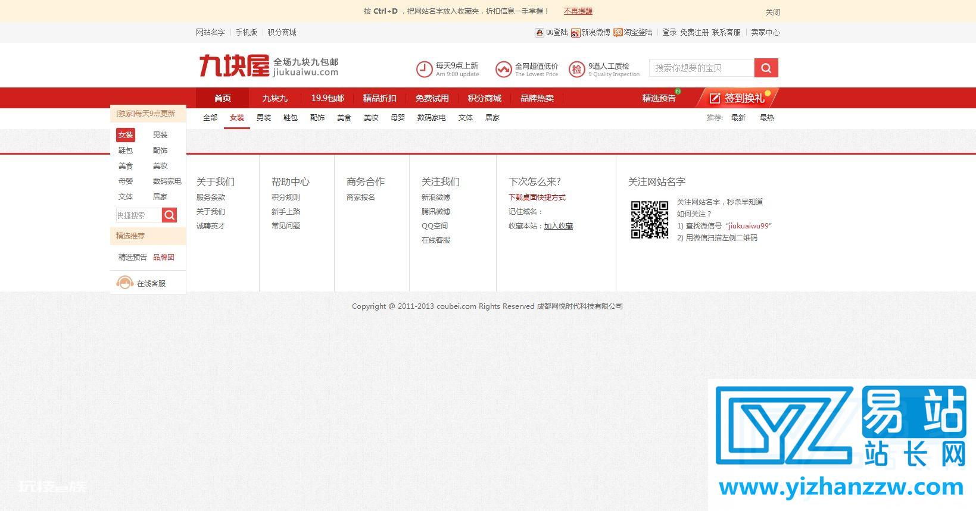
Task: Click the header search input field
Action: [x=701, y=68]
